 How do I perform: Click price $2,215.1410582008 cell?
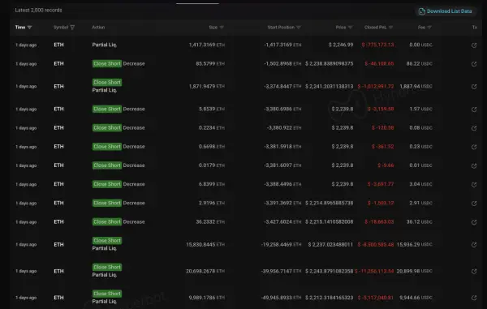tap(329, 222)
